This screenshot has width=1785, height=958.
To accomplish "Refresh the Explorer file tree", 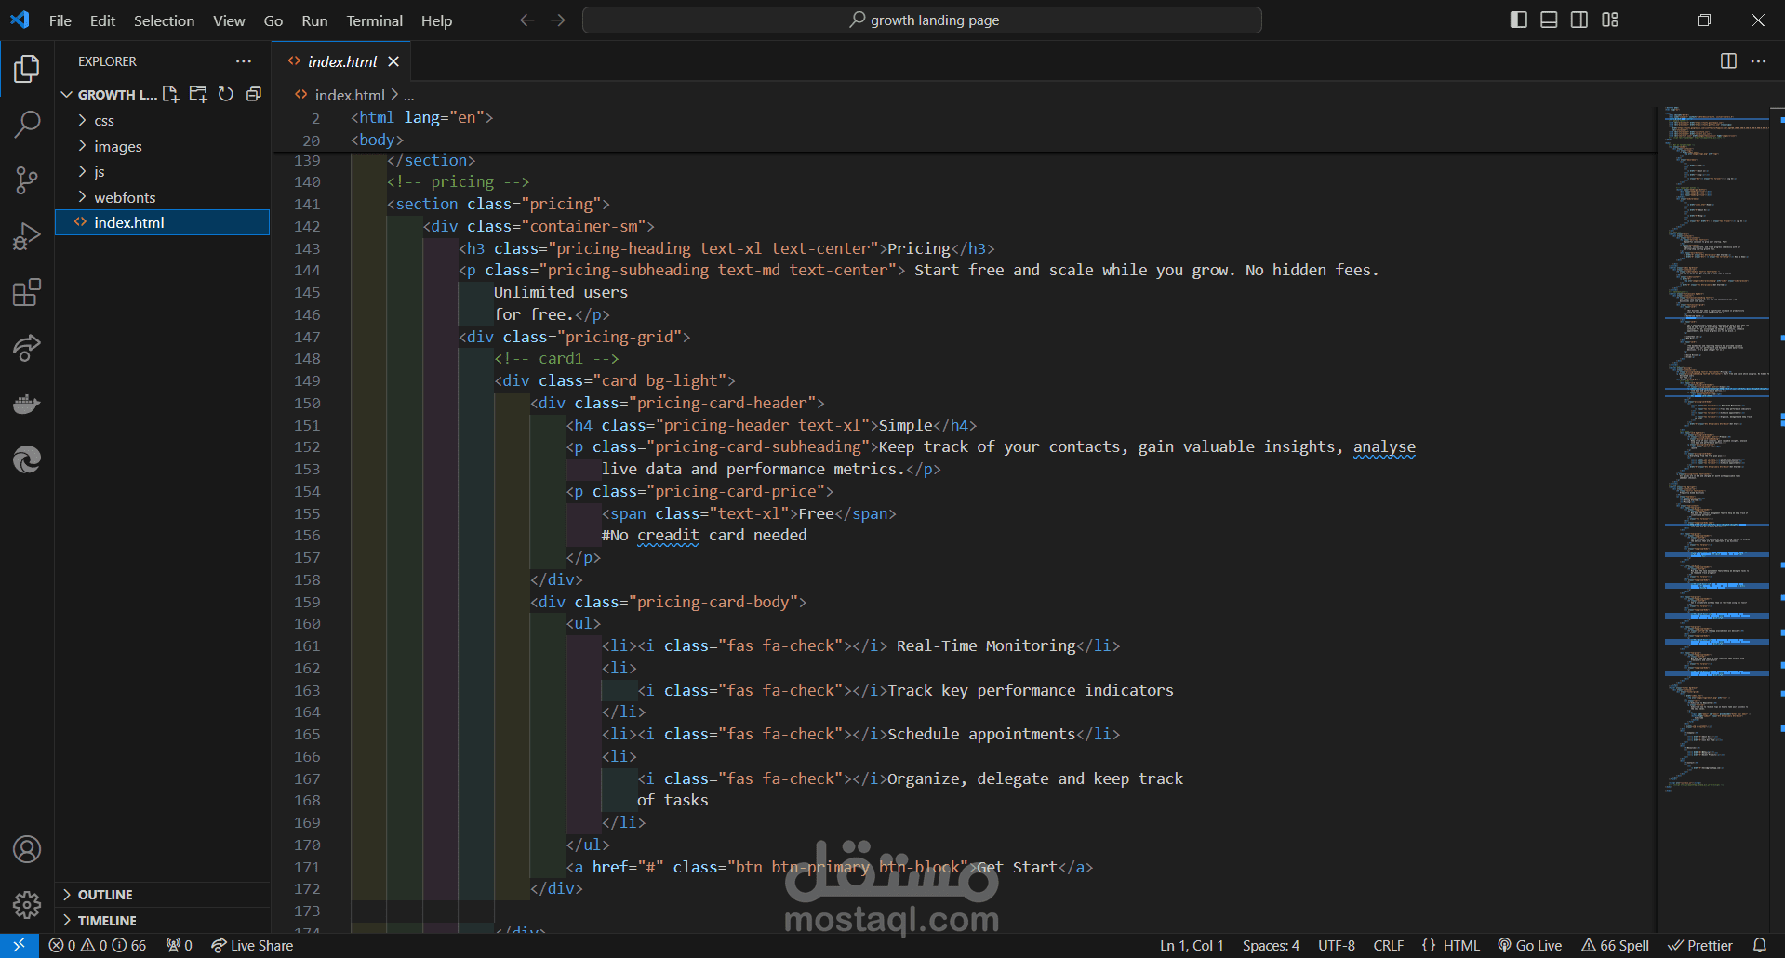I will [226, 94].
